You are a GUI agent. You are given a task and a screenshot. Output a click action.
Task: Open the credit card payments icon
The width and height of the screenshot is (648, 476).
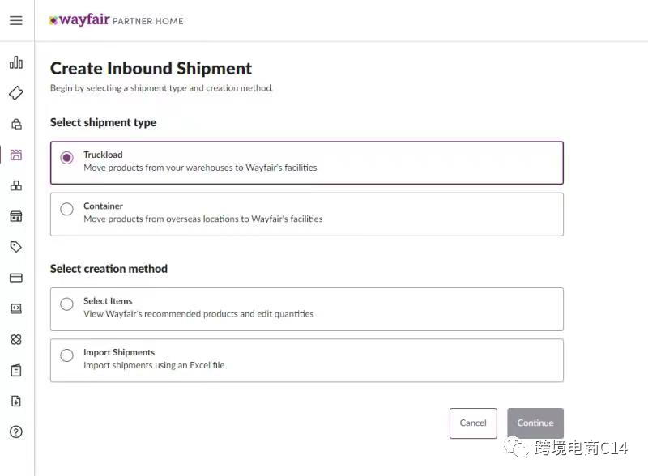[16, 278]
